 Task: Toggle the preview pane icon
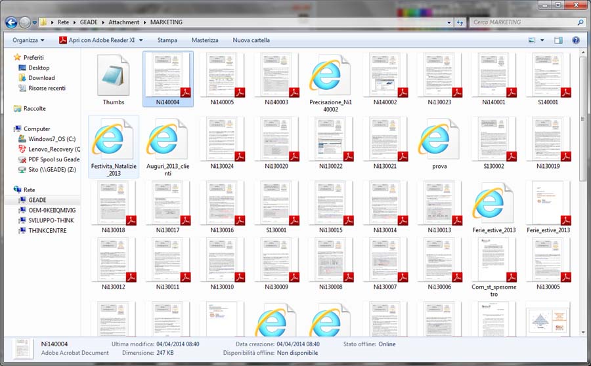pyautogui.click(x=558, y=41)
